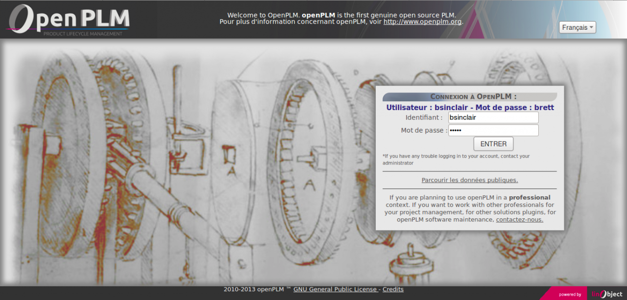The image size is (627, 300).
Task: Open the Credits link in footer
Action: 393,289
